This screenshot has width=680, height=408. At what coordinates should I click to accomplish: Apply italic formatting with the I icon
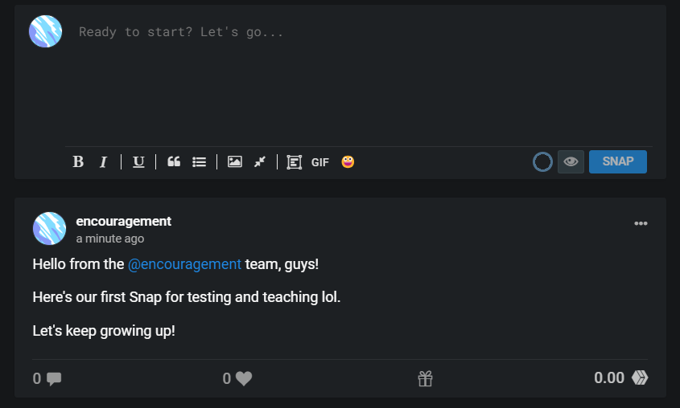click(x=103, y=162)
